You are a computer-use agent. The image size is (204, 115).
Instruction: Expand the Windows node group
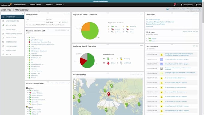[27, 78]
